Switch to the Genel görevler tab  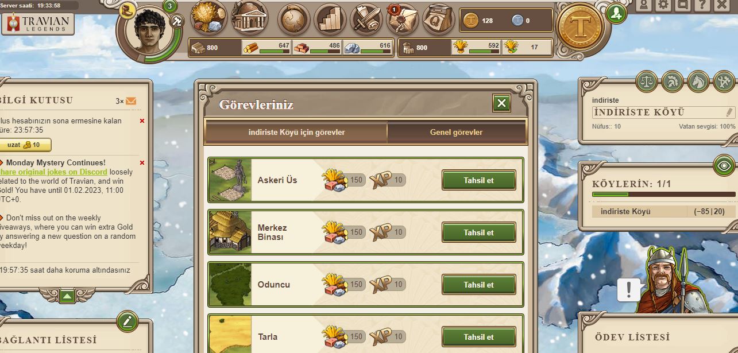pos(457,132)
